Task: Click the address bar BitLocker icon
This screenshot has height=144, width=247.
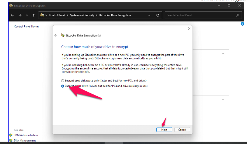Action: (42, 15)
